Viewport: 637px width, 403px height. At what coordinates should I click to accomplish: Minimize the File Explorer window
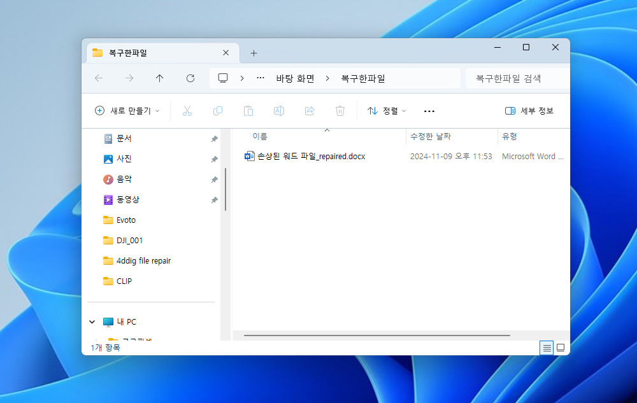(x=497, y=48)
